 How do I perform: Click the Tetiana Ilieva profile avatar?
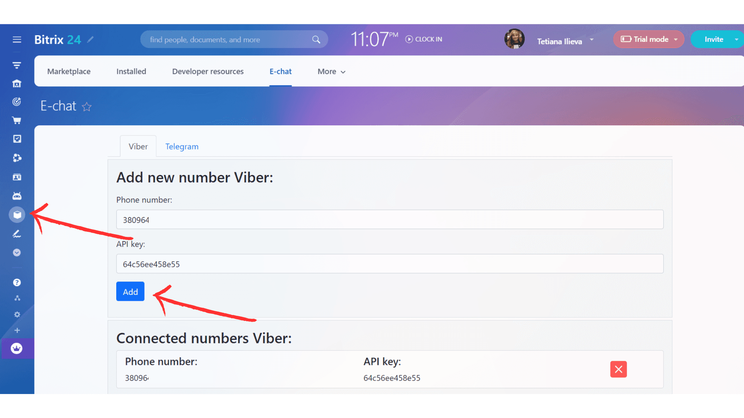click(x=515, y=39)
